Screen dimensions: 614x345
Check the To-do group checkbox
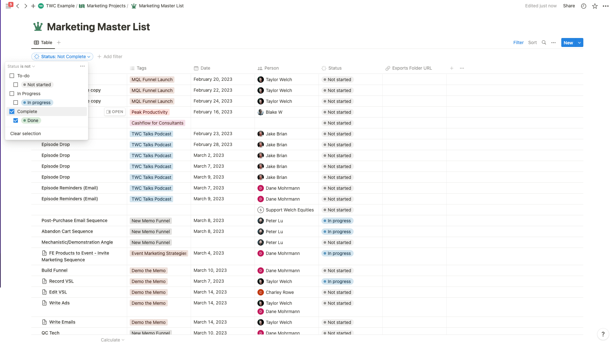click(x=12, y=76)
